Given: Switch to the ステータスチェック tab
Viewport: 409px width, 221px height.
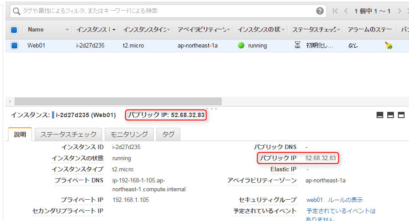Looking at the screenshot, I should [x=68, y=134].
